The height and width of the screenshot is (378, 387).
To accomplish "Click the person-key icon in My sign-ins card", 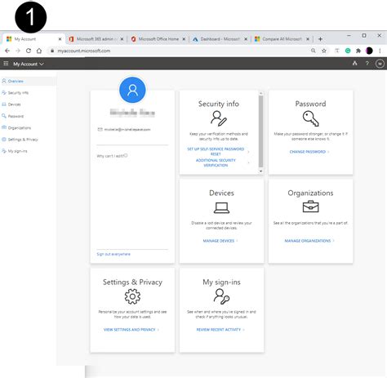I will tap(221, 296).
